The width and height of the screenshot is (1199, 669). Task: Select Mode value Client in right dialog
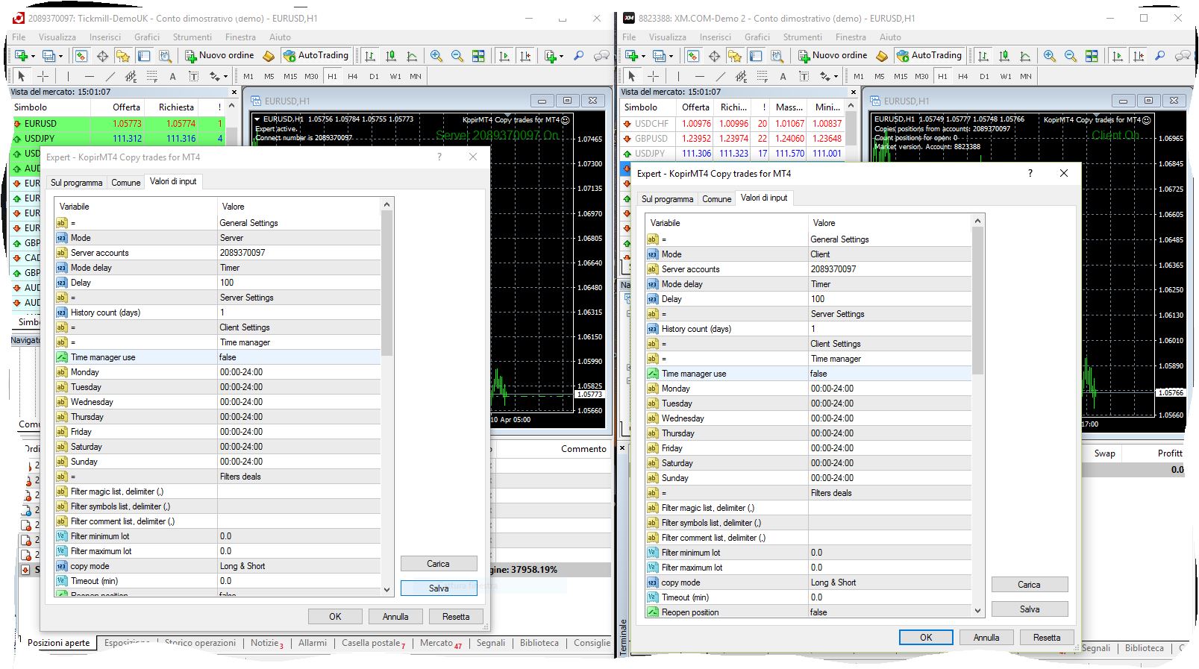[x=890, y=254]
